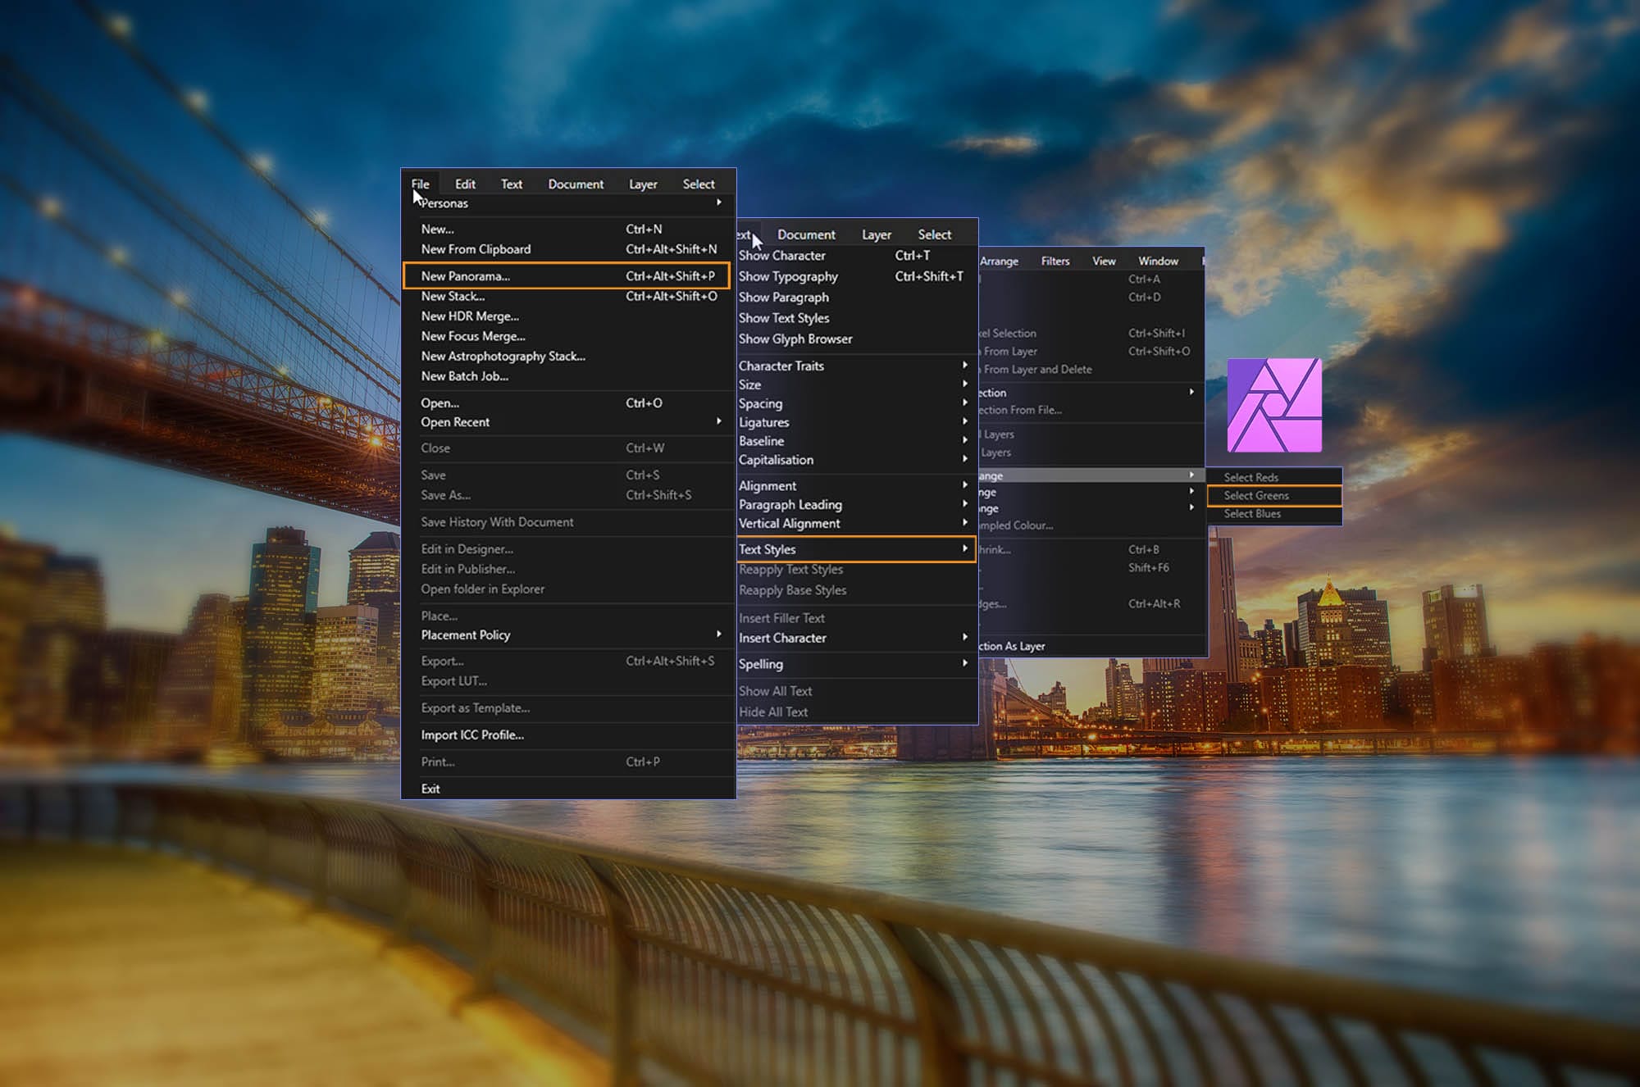Image resolution: width=1640 pixels, height=1087 pixels.
Task: Select Show Glyph Browser
Action: tap(795, 339)
